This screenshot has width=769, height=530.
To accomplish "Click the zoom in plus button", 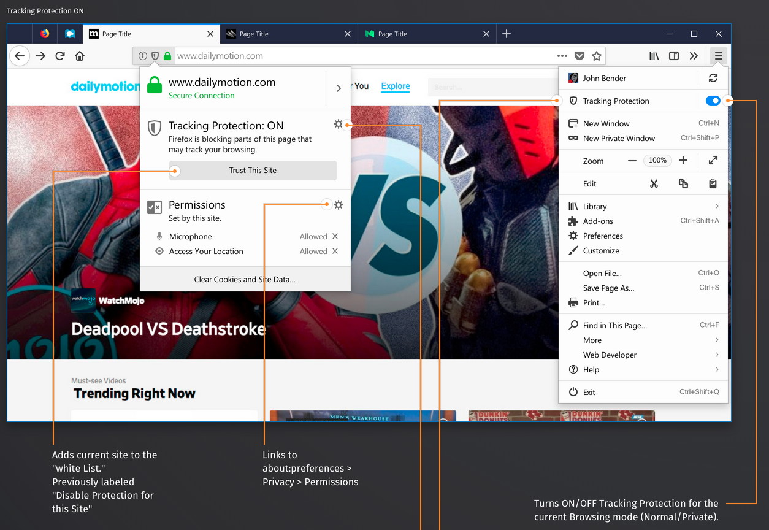I will [x=683, y=160].
